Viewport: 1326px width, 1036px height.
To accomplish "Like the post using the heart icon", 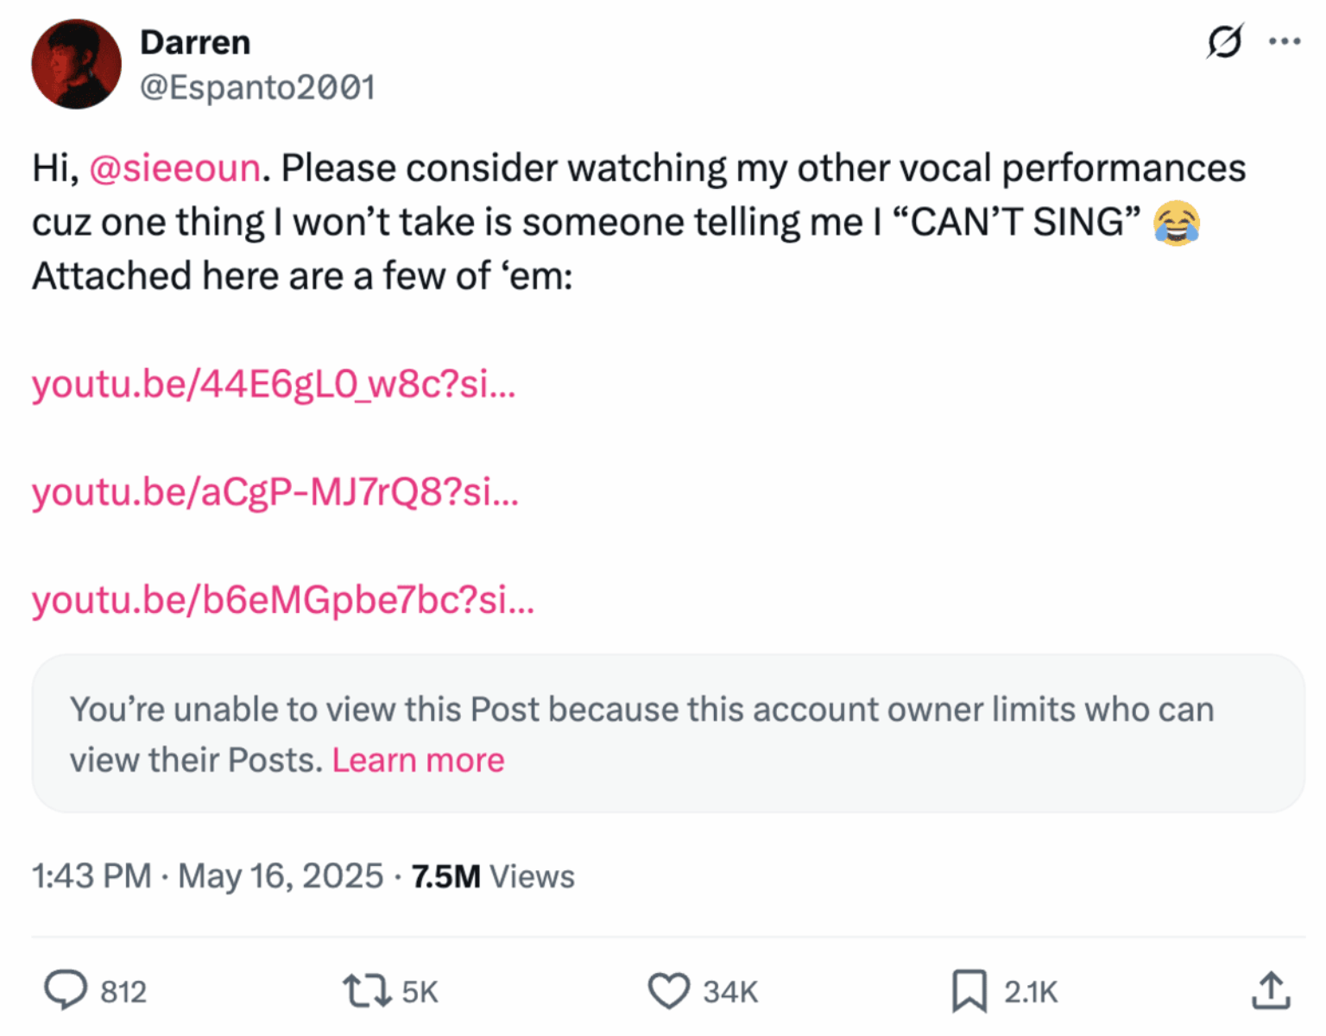I will (x=669, y=991).
